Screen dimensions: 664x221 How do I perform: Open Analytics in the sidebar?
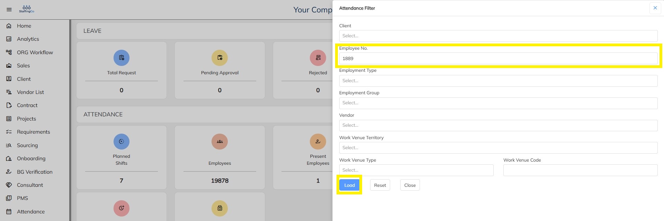click(28, 39)
